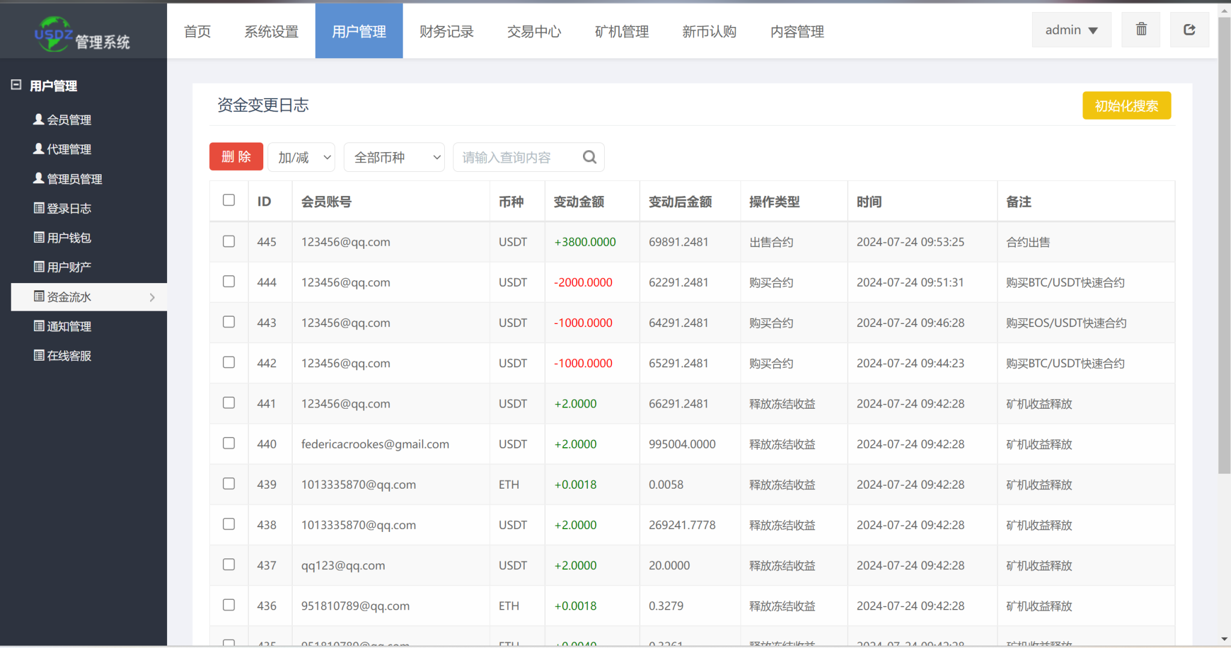Focus the 请输入查询内容 search field
This screenshot has width=1231, height=648.
pos(517,157)
